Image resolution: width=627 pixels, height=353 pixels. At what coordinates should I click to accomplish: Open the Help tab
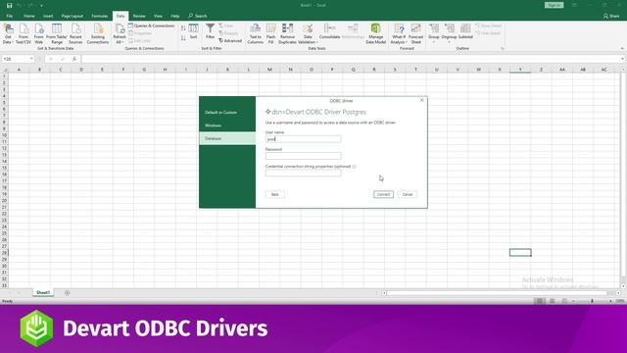point(175,16)
